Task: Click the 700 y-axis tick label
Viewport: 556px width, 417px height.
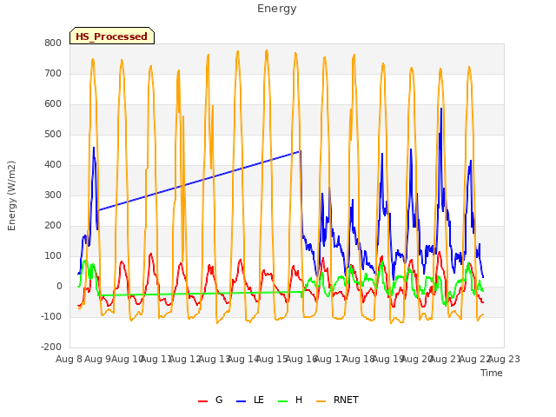Action: pyautogui.click(x=53, y=73)
